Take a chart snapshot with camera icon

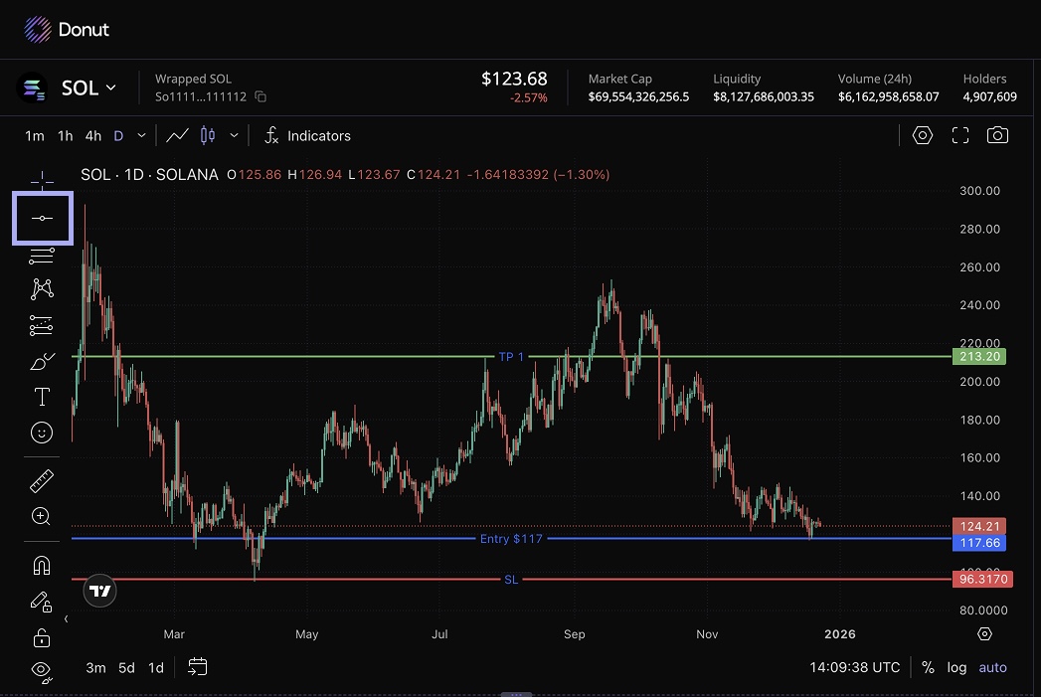(x=997, y=135)
